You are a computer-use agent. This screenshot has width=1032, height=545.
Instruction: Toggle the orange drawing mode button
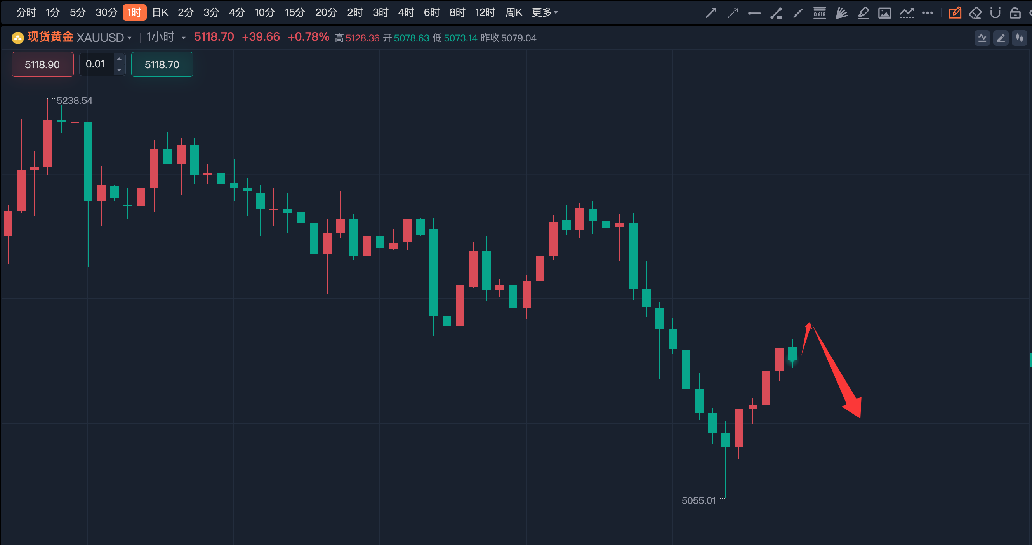tap(955, 13)
